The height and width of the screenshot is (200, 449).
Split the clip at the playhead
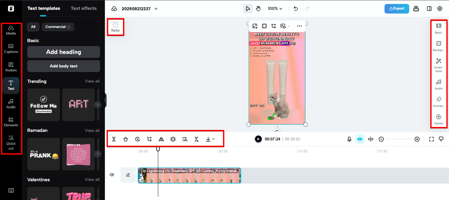(x=114, y=139)
